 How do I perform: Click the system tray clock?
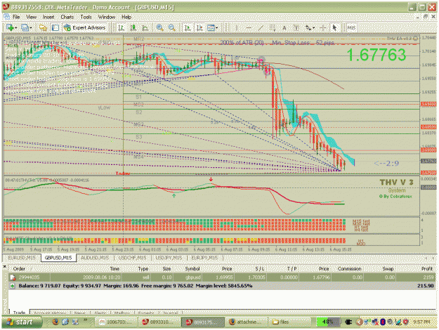[421, 322]
